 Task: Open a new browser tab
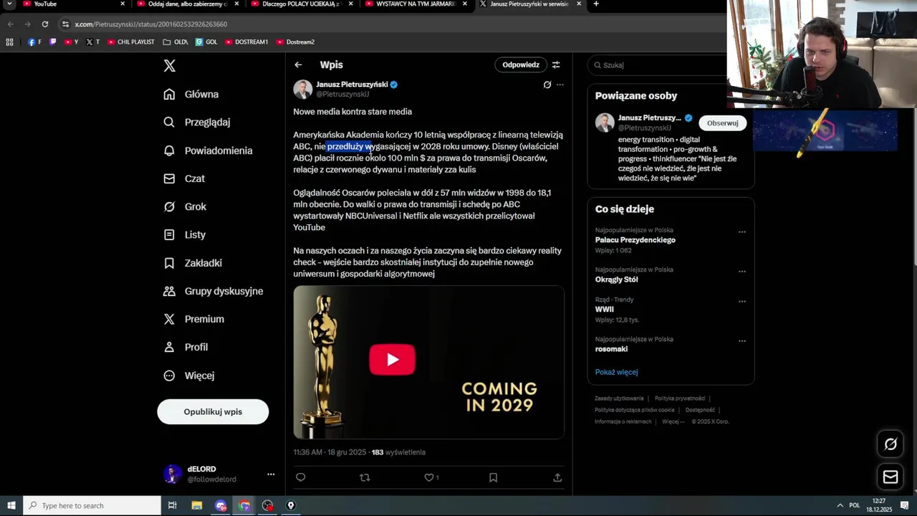[596, 4]
